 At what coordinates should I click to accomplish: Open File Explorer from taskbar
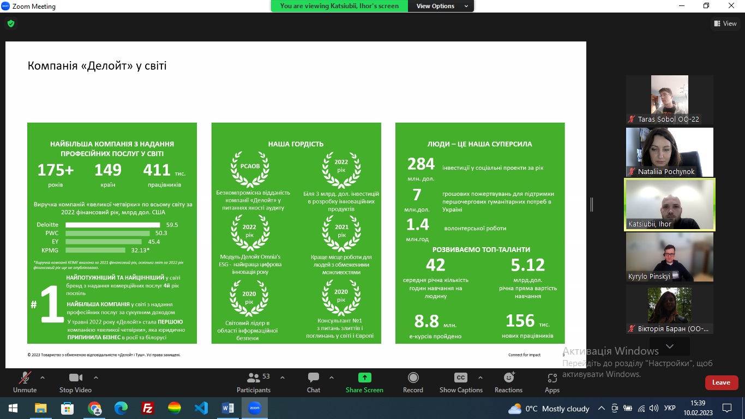[x=41, y=408]
